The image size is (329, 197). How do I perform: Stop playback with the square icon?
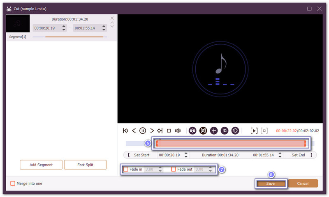click(x=169, y=131)
